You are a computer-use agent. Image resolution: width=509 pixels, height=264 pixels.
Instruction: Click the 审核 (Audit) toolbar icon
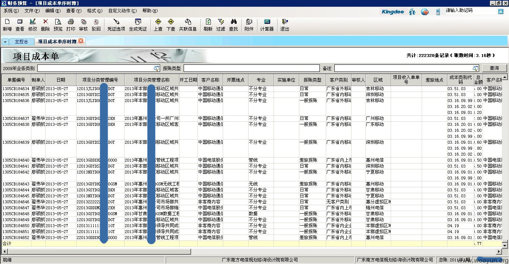tap(83, 25)
